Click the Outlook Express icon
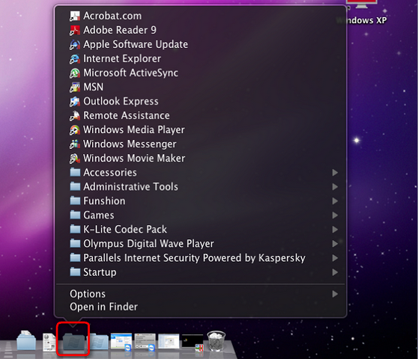The width and height of the screenshot is (418, 359). click(75, 102)
